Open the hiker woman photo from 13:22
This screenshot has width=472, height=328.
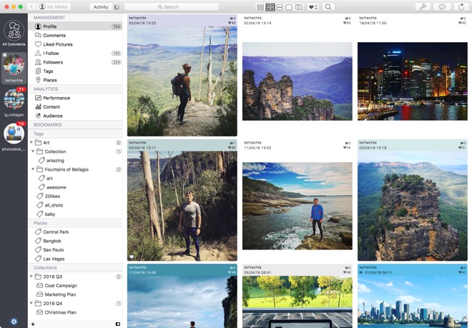(182, 81)
